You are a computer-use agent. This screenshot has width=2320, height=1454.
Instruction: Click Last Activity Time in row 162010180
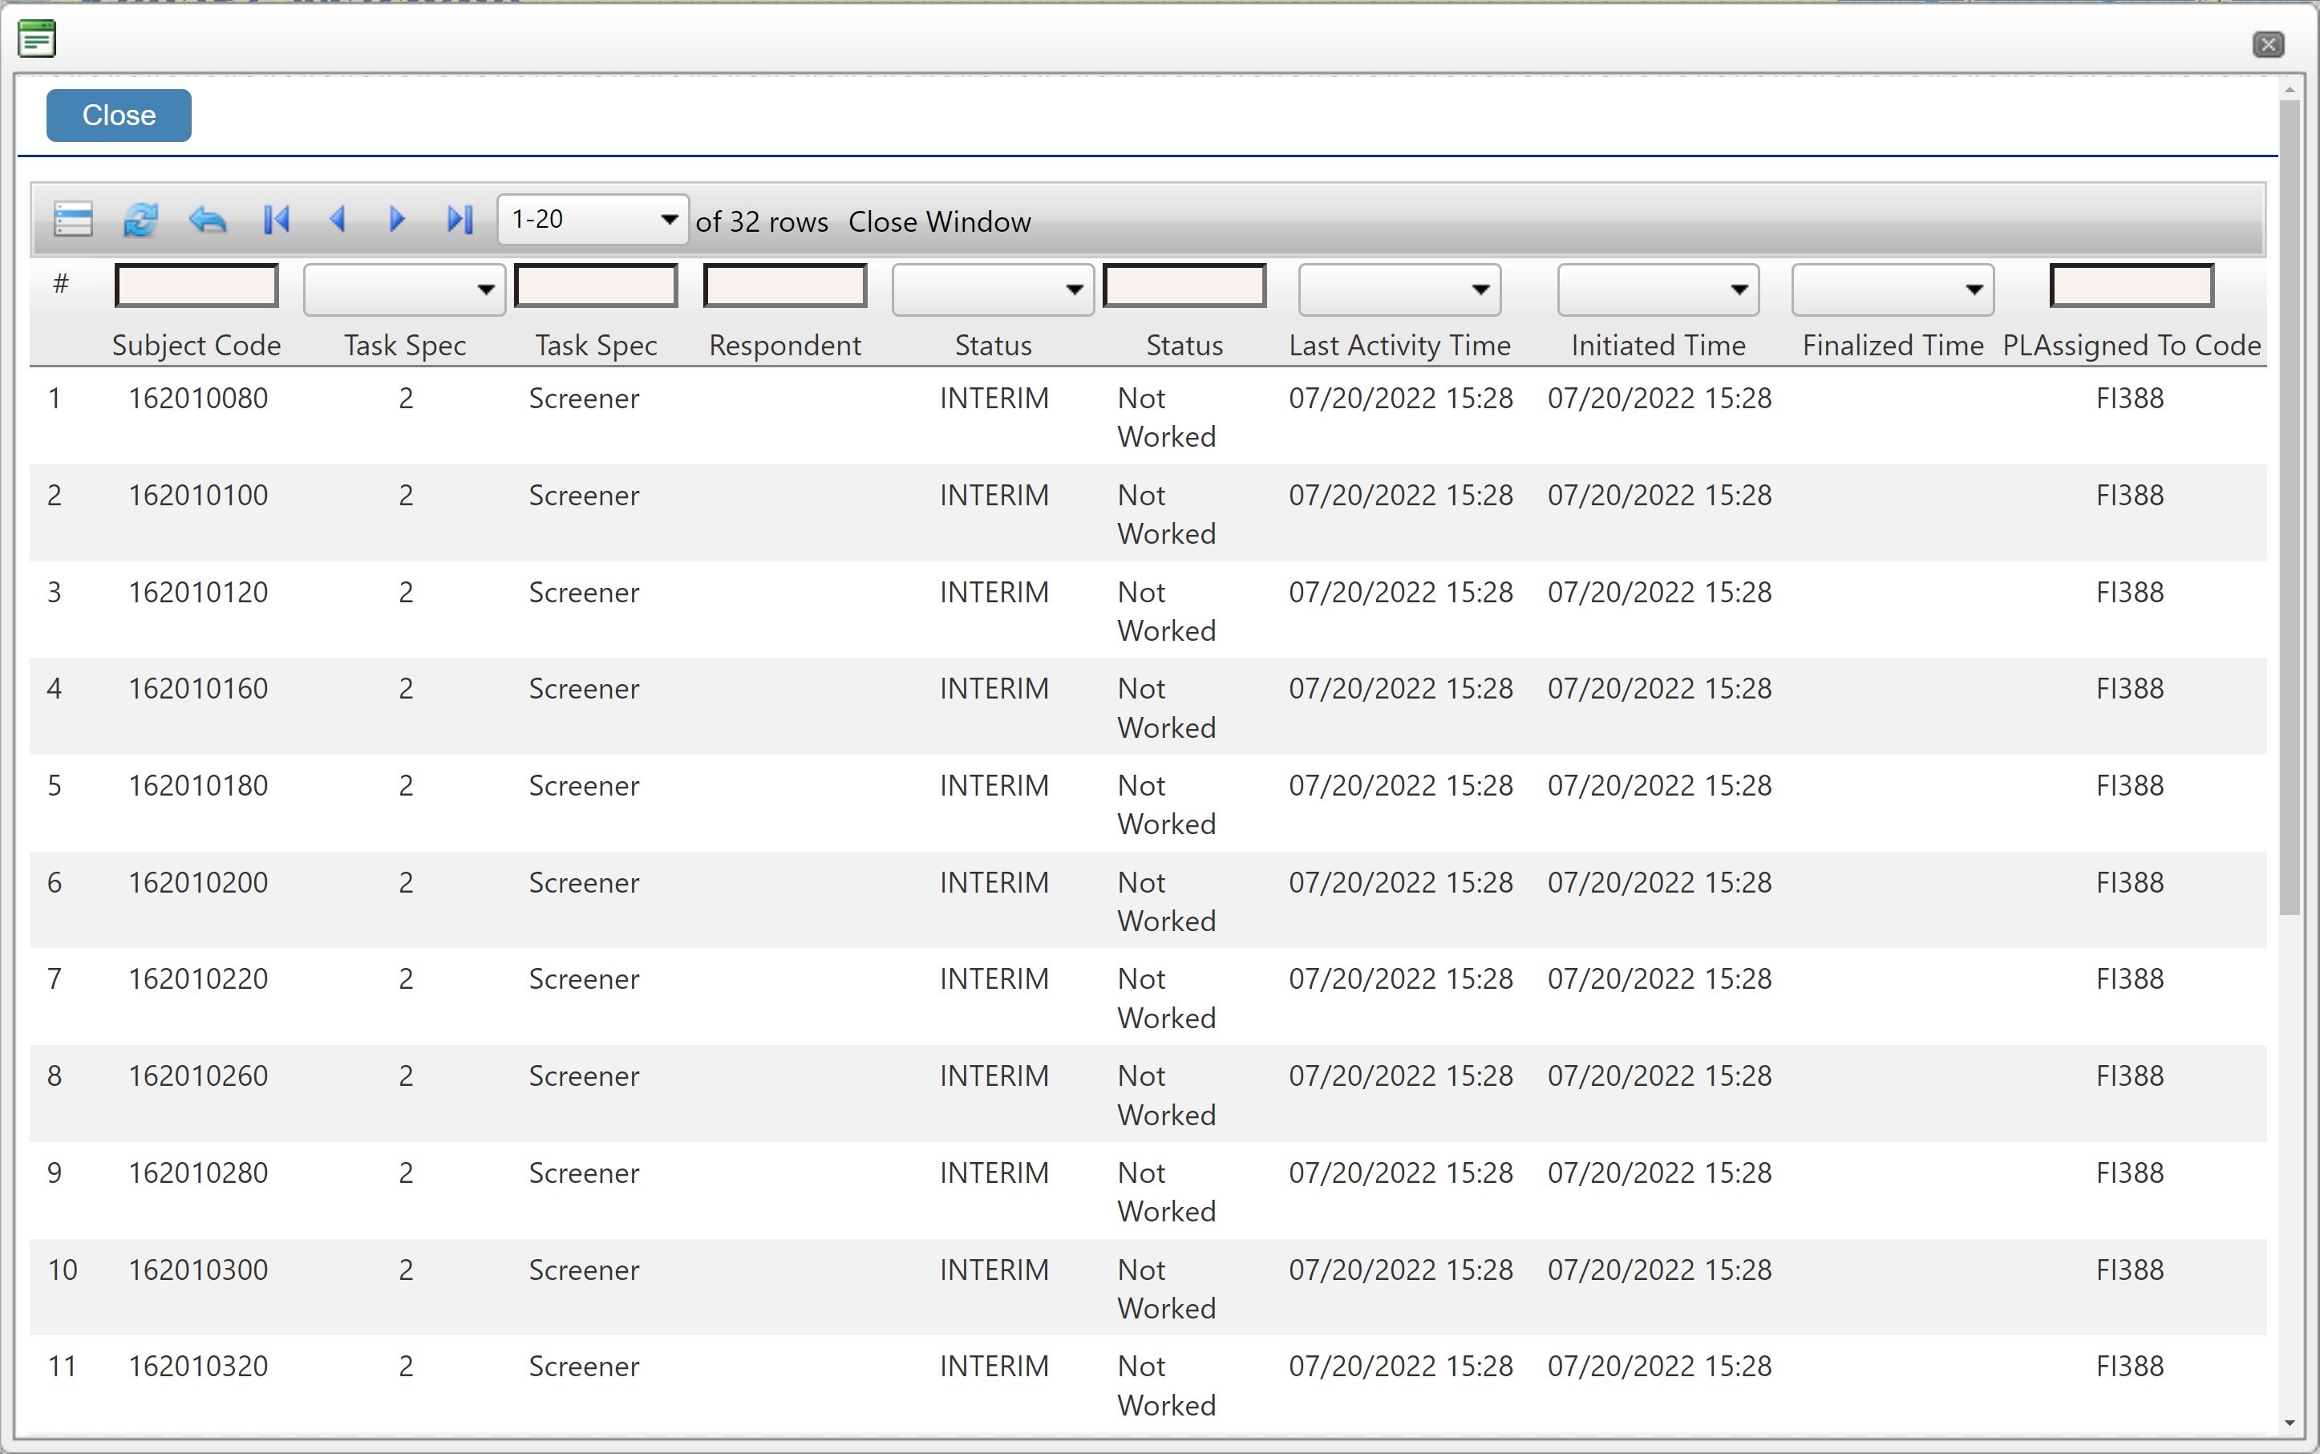(1401, 786)
